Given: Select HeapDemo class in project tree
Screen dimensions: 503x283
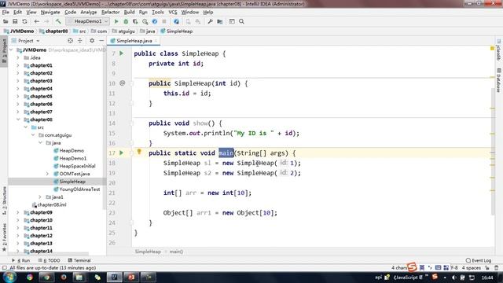Looking at the screenshot, I should pyautogui.click(x=68, y=150).
